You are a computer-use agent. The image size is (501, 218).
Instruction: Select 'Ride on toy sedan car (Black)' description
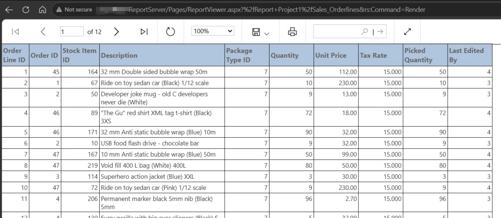(162, 83)
